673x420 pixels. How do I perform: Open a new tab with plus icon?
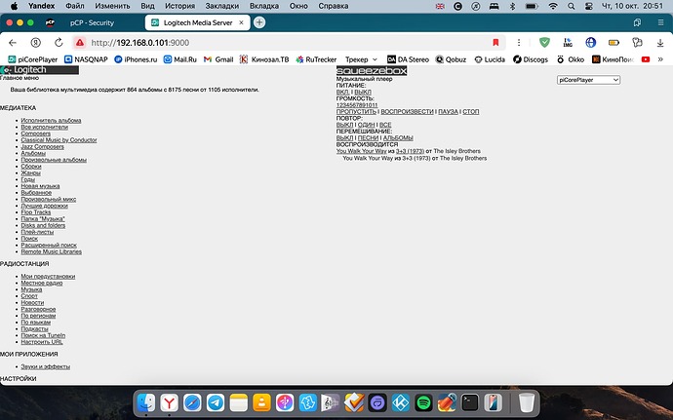coord(259,22)
